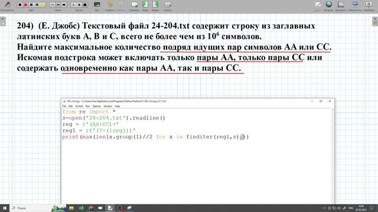Erase the whole page
The image size is (378, 212).
tap(168, 5)
